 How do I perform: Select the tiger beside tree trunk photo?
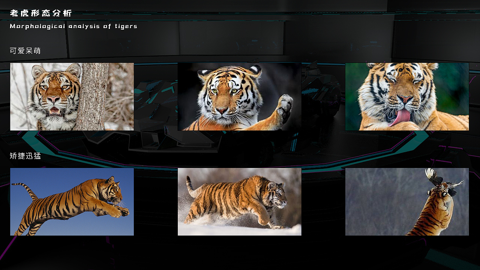click(72, 97)
